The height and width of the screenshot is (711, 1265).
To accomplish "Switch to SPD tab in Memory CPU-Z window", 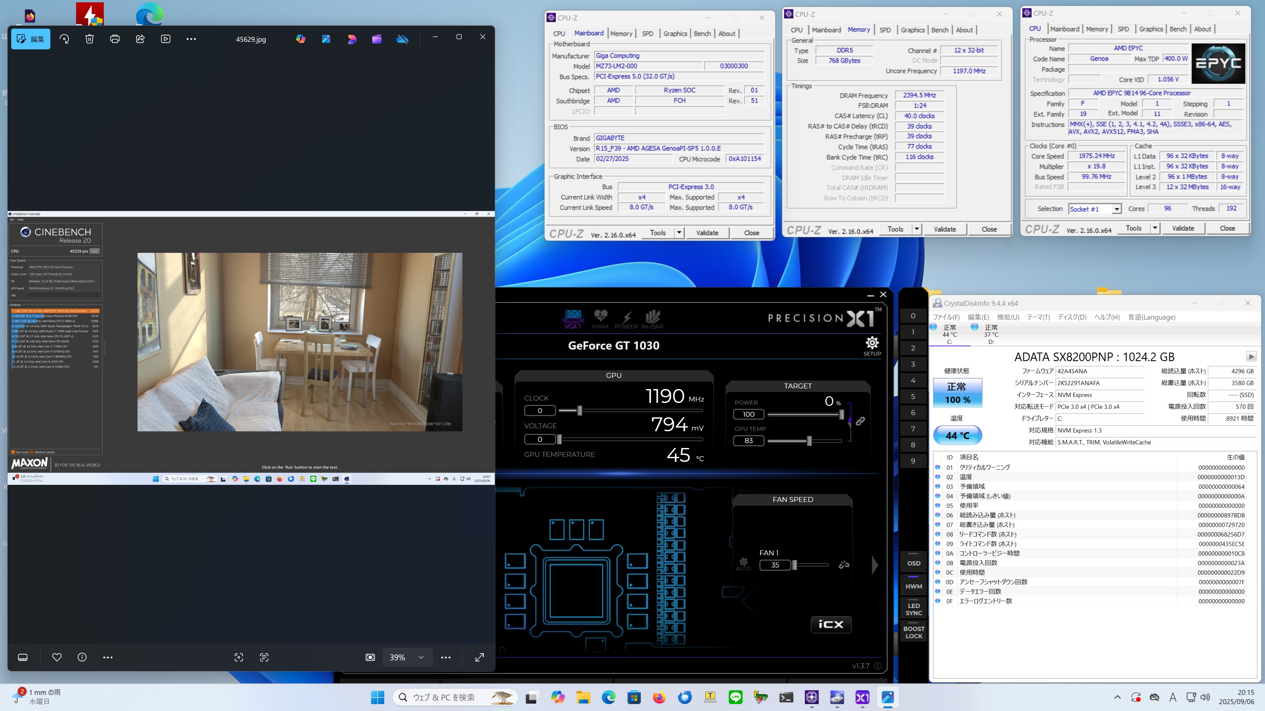I will point(885,30).
